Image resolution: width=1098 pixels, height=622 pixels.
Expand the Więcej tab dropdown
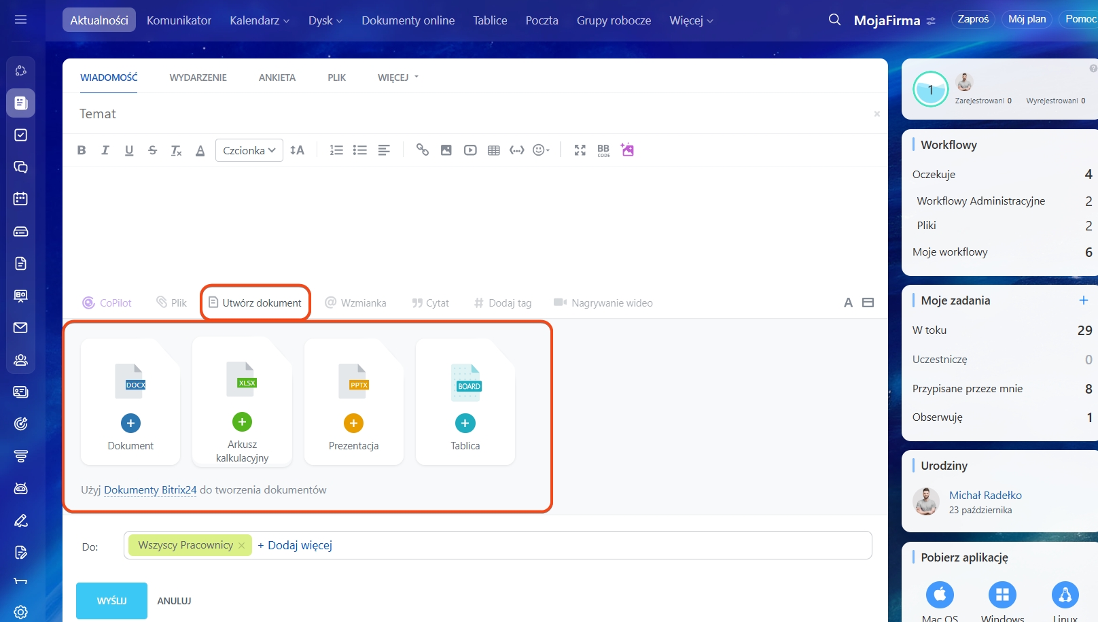[398, 77]
